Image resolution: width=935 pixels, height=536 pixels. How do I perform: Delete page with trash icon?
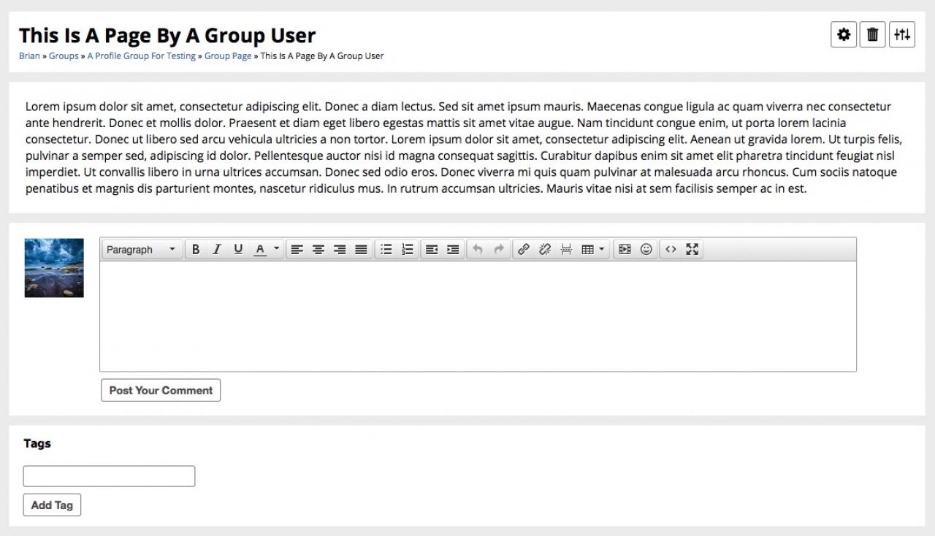click(873, 34)
